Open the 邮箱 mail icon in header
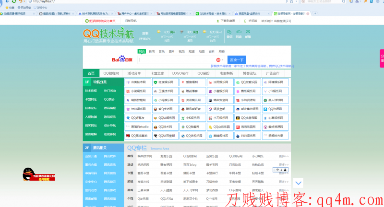This screenshot has height=207, width=384. coord(248,34)
